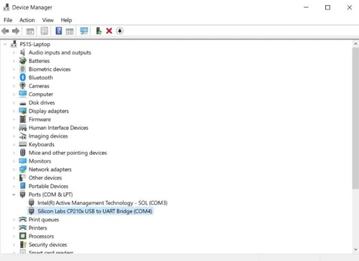Expand the Printers node
This screenshot has height=261, width=359.
(x=14, y=228)
